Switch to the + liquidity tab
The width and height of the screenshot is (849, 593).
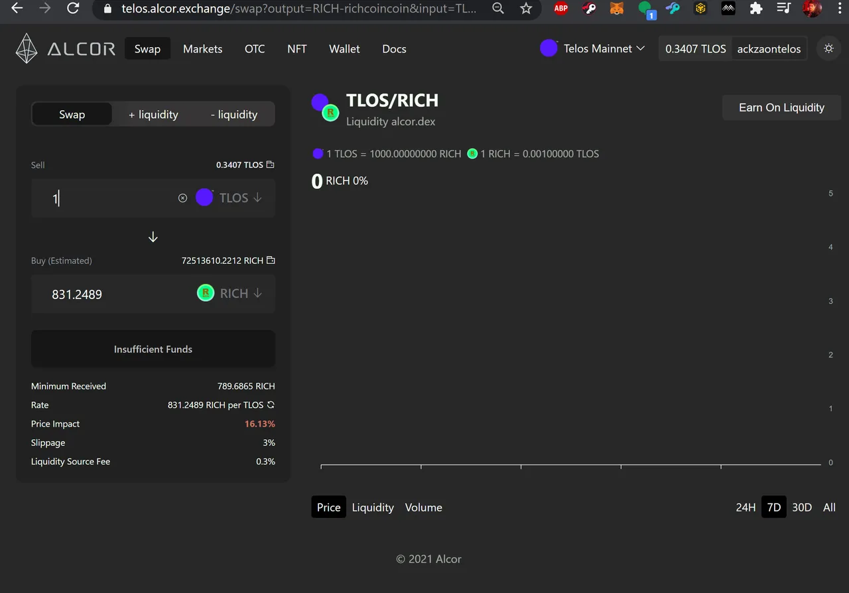point(153,114)
